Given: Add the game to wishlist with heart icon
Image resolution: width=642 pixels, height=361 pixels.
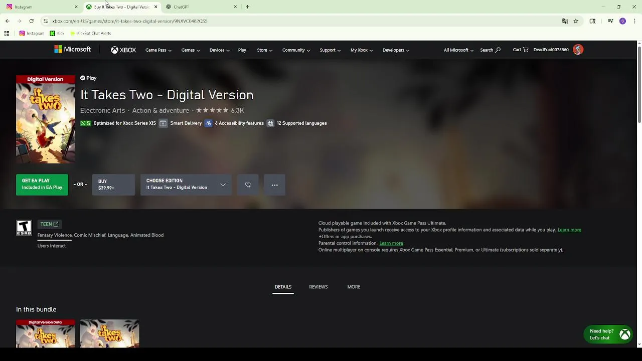Looking at the screenshot, I should pos(248,185).
